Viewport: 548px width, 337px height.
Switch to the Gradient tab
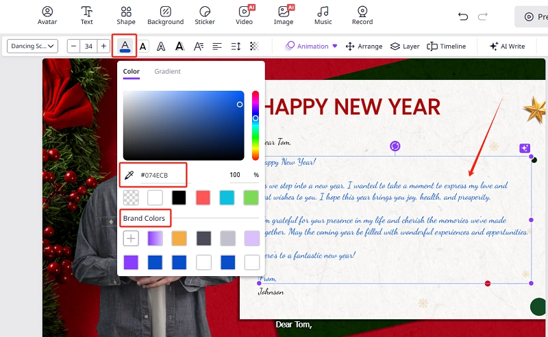167,72
